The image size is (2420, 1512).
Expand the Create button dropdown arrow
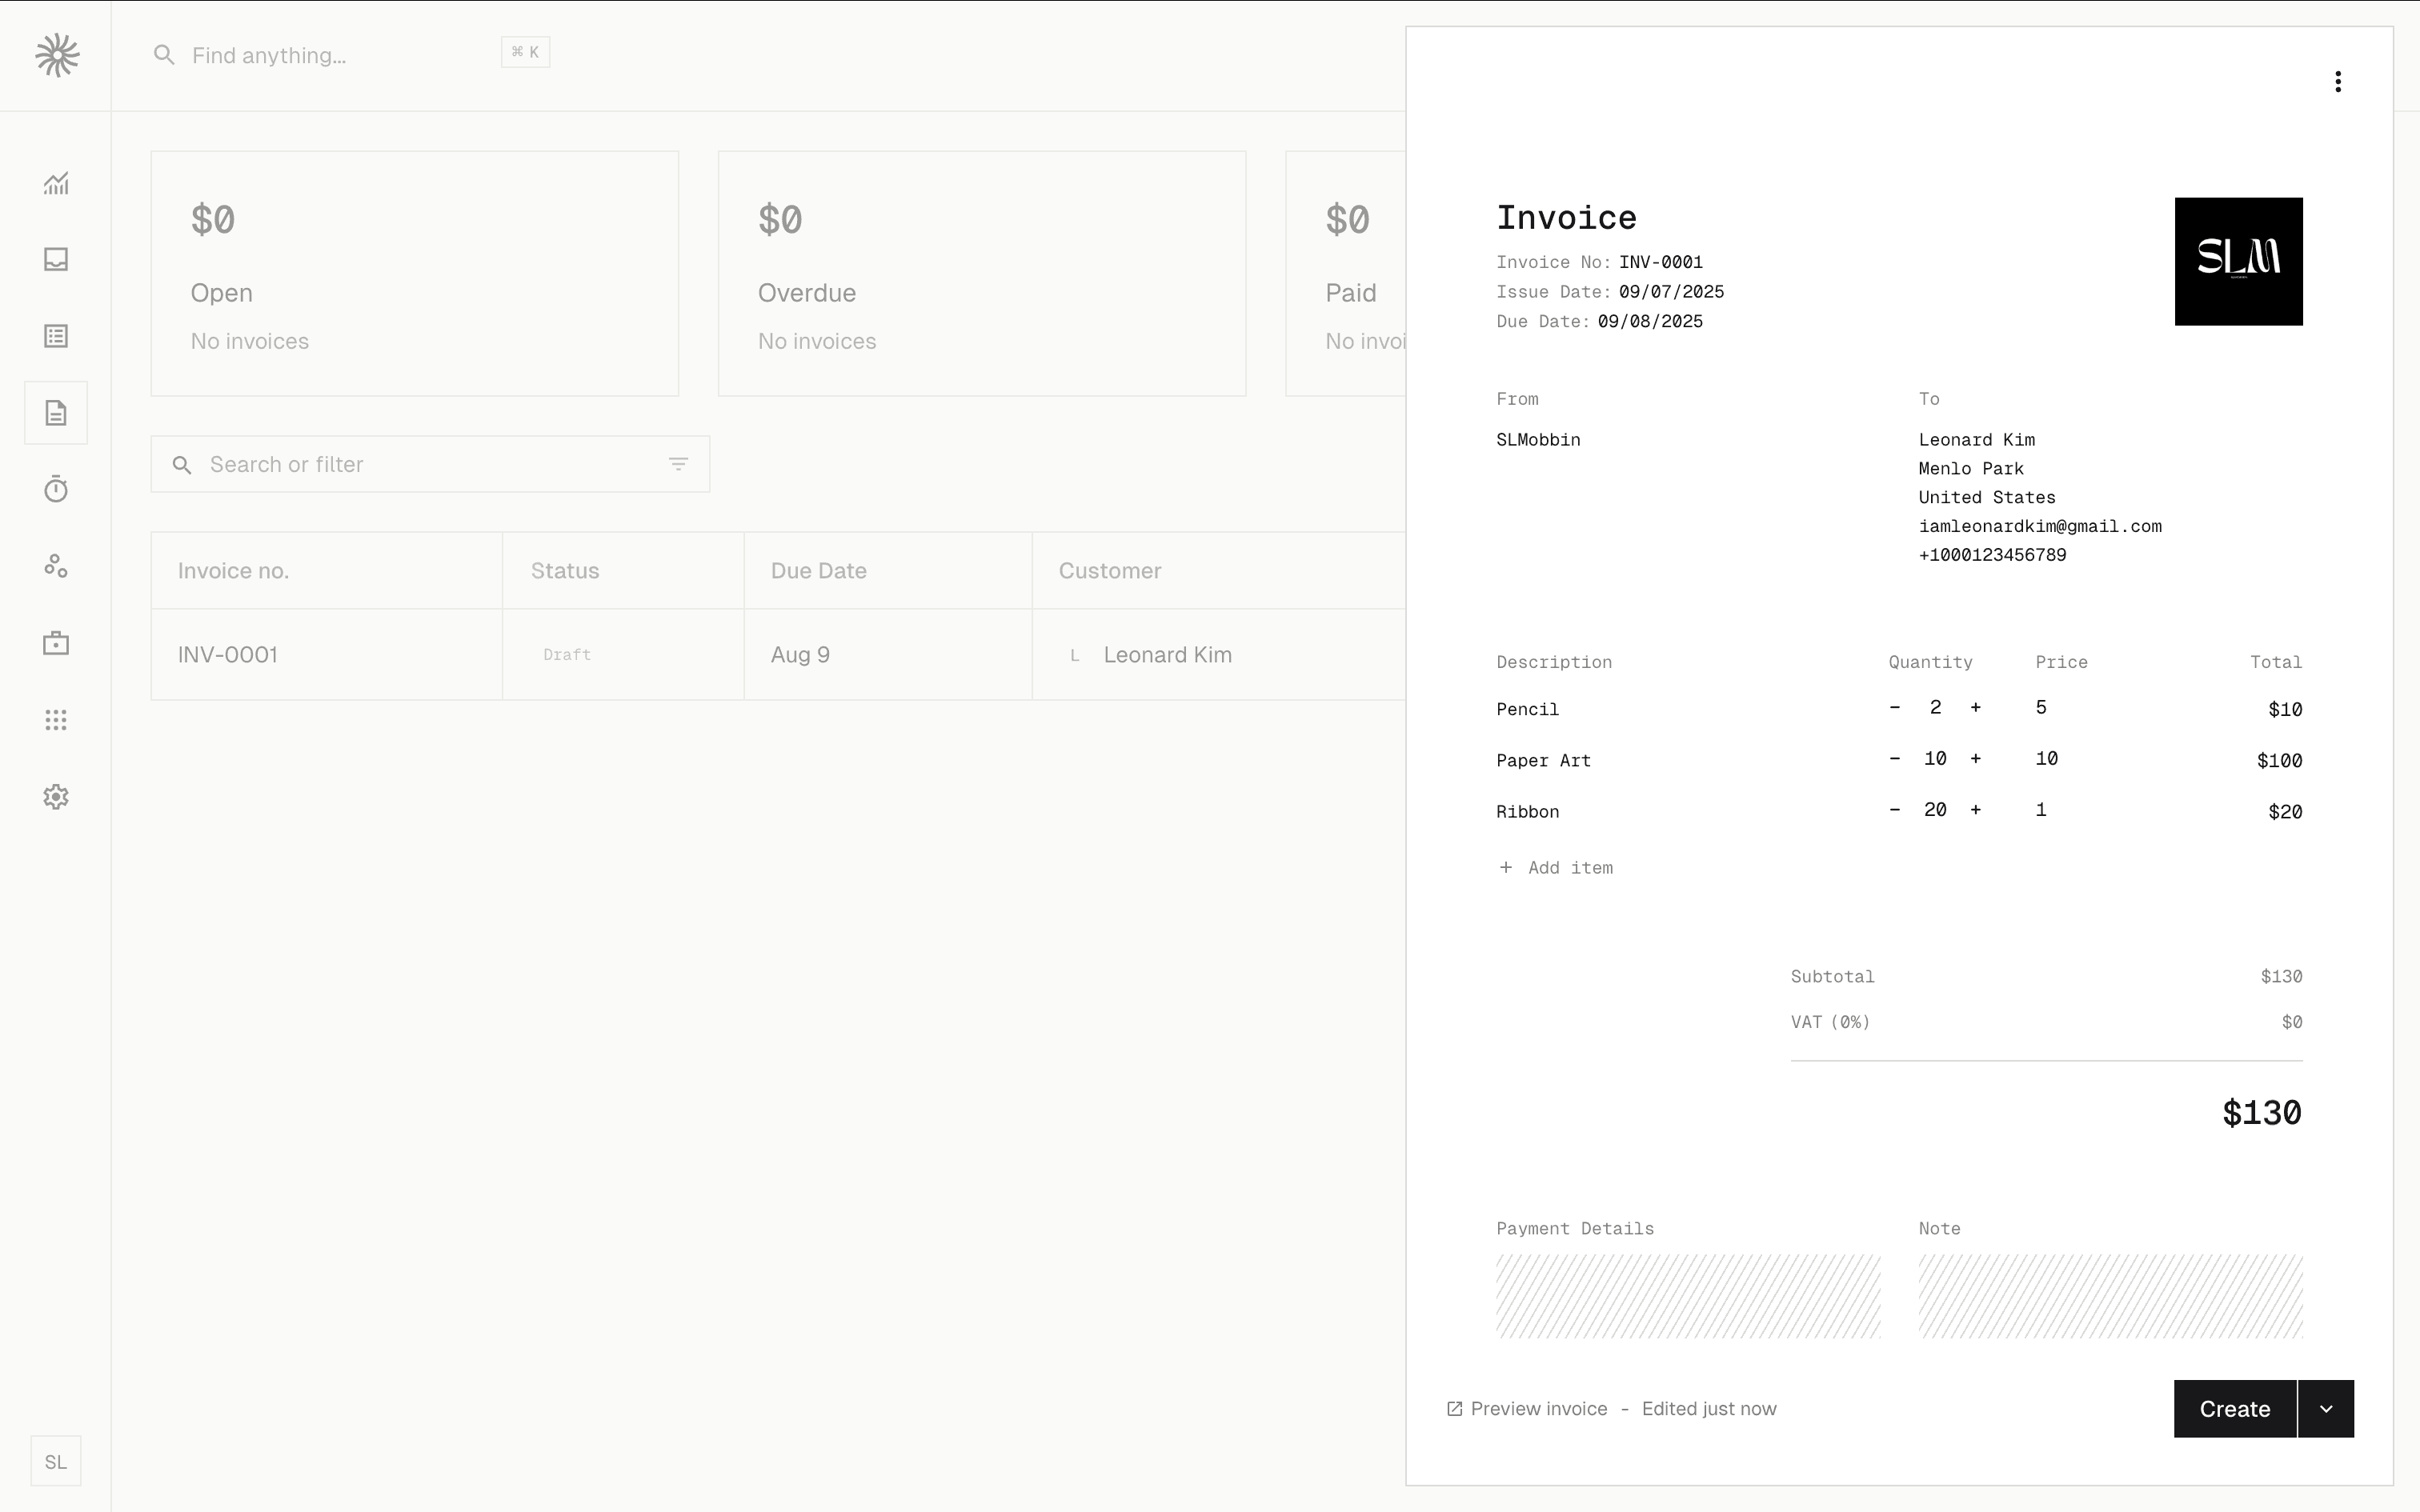[x=2325, y=1409]
